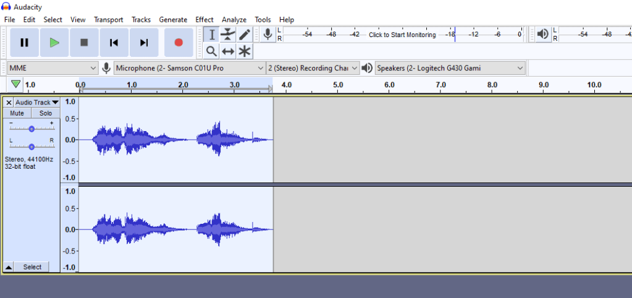Select the Draw pencil tool

point(245,35)
